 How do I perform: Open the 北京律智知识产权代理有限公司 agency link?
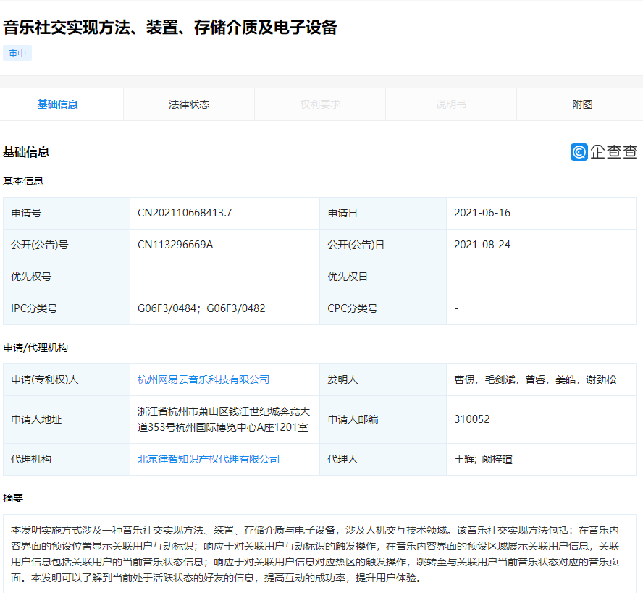[209, 459]
